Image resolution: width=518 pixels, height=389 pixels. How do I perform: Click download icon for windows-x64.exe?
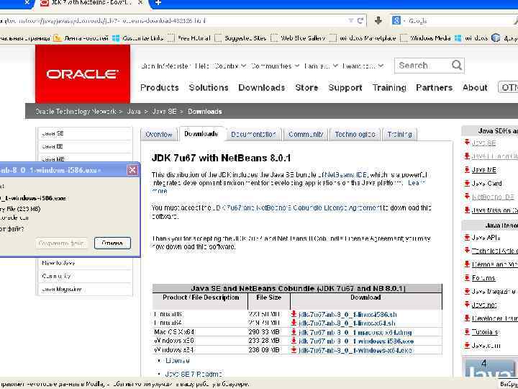pos(294,349)
